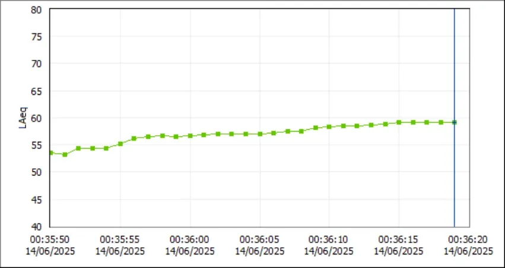Click the 75 label on the y-axis

pos(36,37)
